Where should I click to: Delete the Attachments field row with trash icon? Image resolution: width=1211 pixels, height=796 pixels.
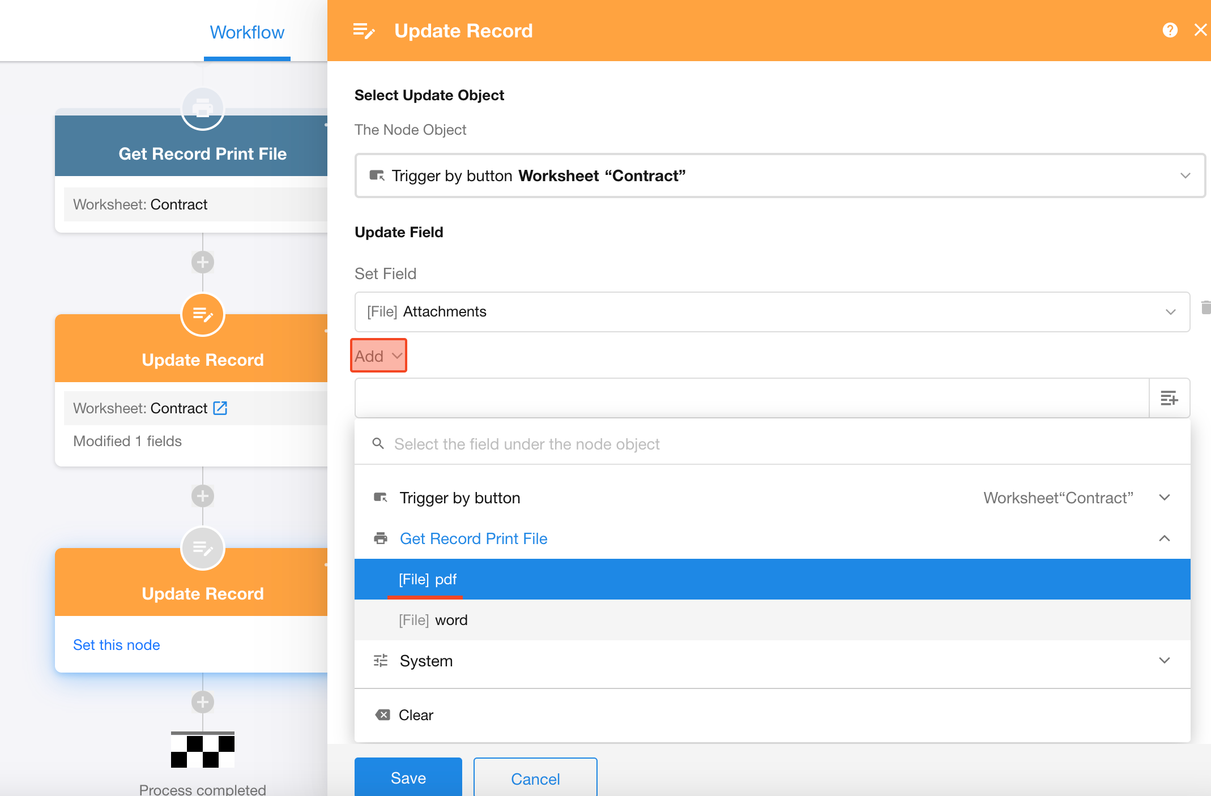coord(1205,308)
